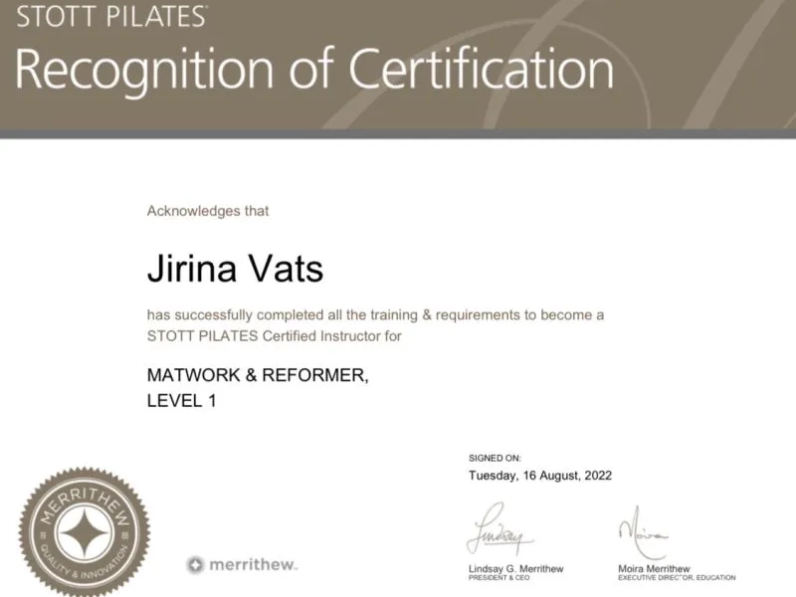Click the SIGNED ON label
Screen dimensions: 796x597
(495, 458)
